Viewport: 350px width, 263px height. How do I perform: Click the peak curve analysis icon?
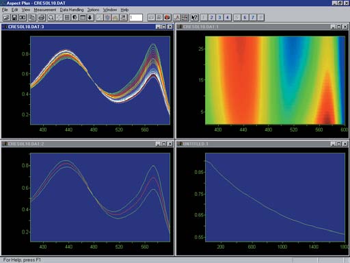177,18
